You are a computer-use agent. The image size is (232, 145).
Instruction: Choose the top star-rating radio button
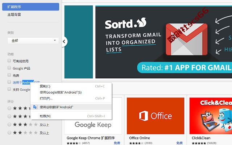coord(9,108)
